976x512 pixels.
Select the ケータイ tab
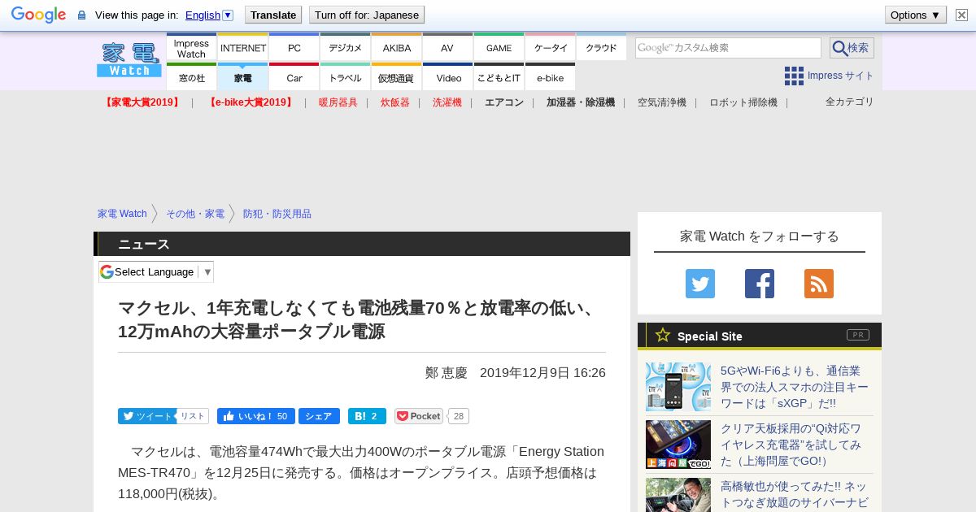pos(550,48)
